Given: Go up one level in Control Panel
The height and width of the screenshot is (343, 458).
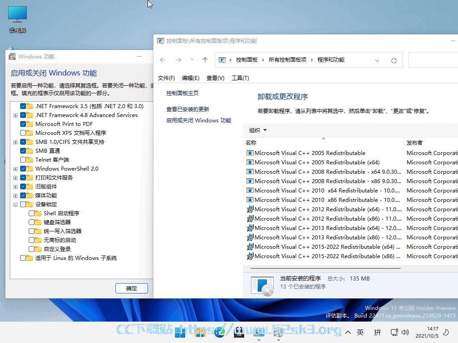Looking at the screenshot, I should pyautogui.click(x=205, y=60).
